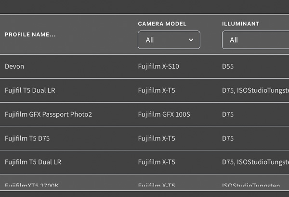The height and width of the screenshot is (197, 289).
Task: Click Fujifilm GFX 100S camera model cell
Action: (x=164, y=114)
